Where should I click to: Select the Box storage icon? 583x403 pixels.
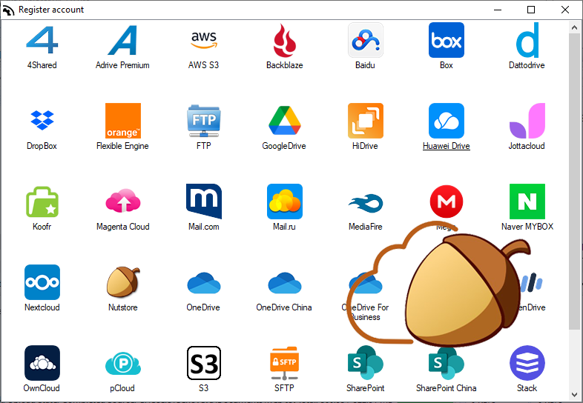[447, 40]
